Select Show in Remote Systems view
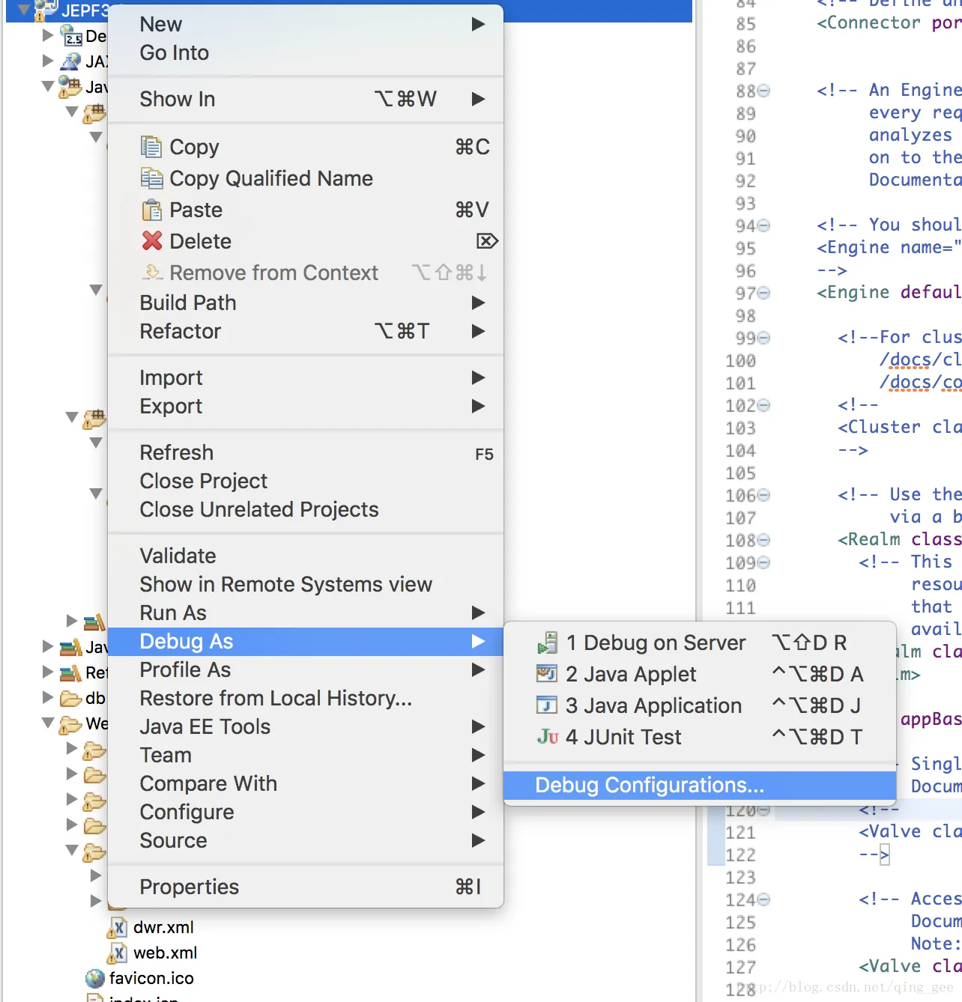Image resolution: width=962 pixels, height=1002 pixels. (306, 584)
